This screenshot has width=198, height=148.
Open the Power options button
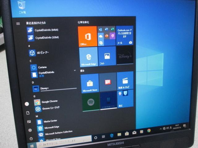pos(31,139)
